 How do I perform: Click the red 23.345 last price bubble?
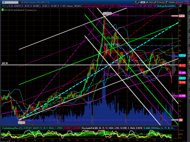coord(182,82)
